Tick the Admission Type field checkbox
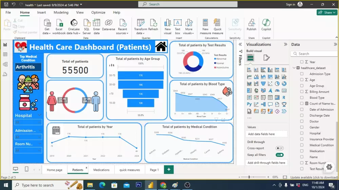 pos(302,74)
